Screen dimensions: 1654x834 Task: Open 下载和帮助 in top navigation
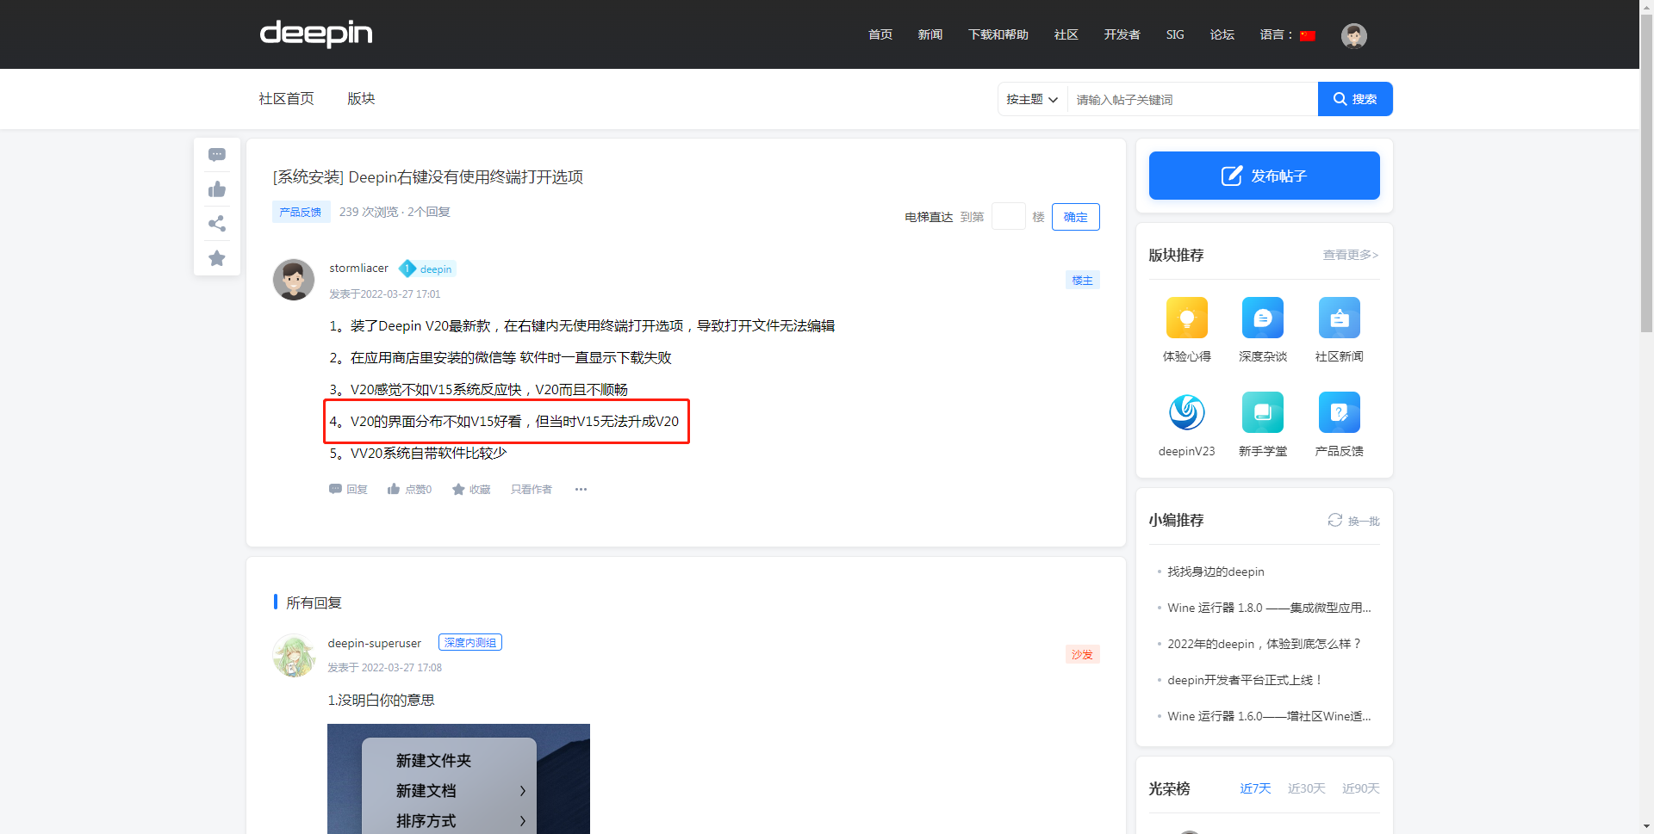998,34
